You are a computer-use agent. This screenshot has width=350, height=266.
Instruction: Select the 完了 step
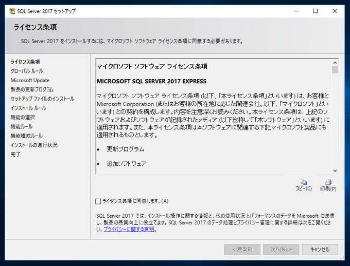click(x=15, y=154)
